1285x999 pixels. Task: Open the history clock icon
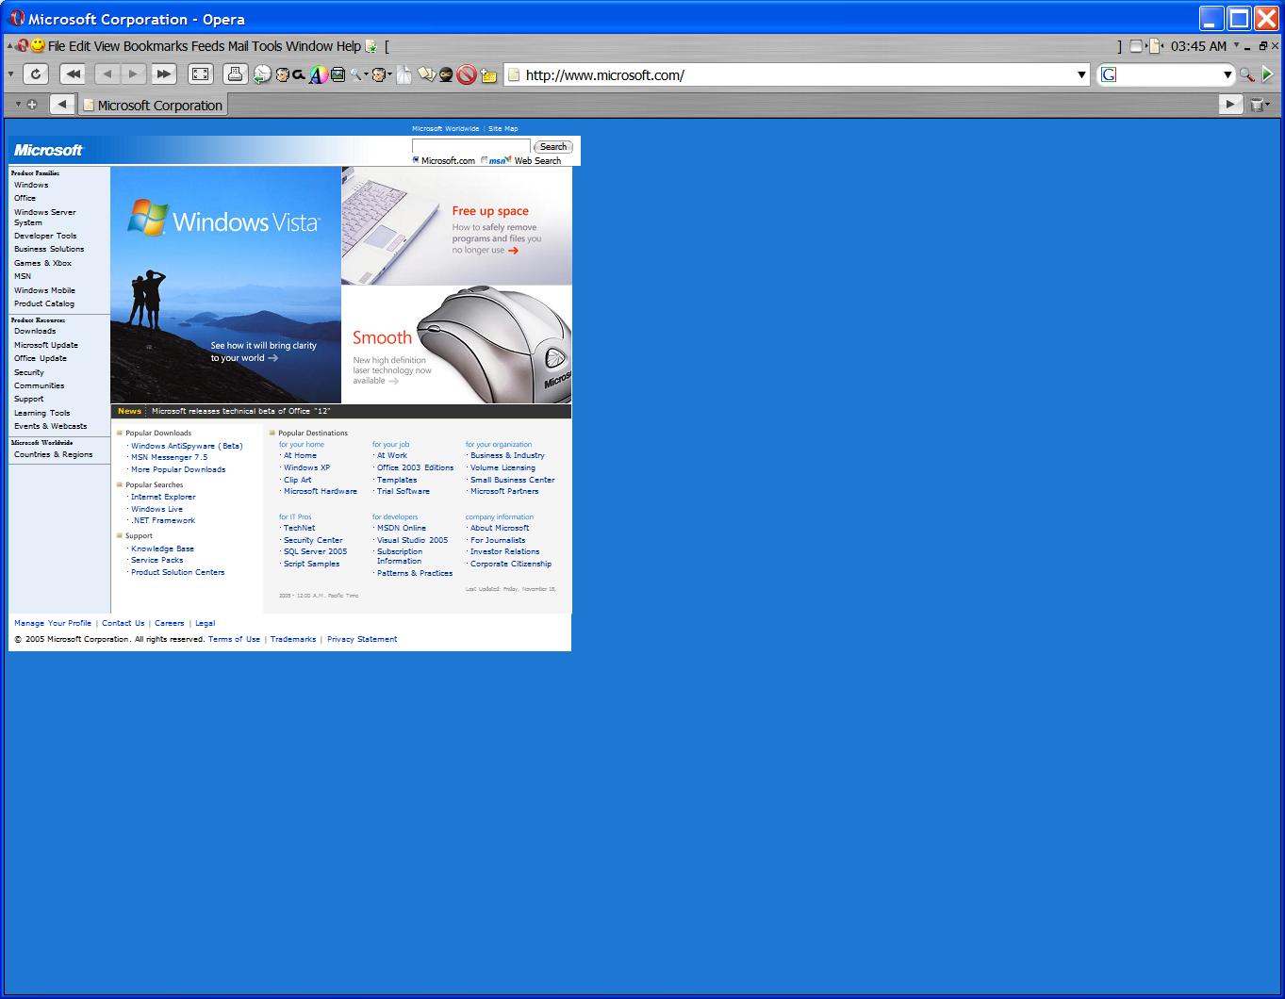[x=262, y=75]
